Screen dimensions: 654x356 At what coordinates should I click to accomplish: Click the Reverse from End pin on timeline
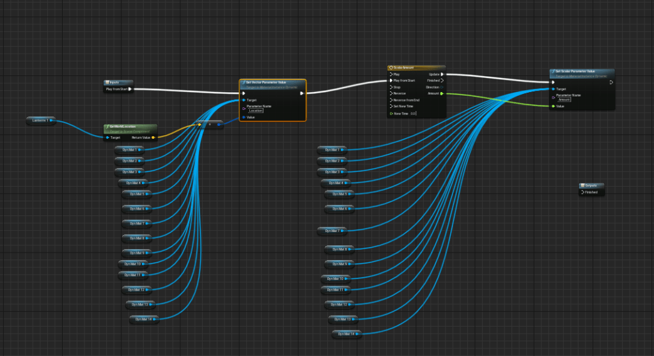pos(391,100)
